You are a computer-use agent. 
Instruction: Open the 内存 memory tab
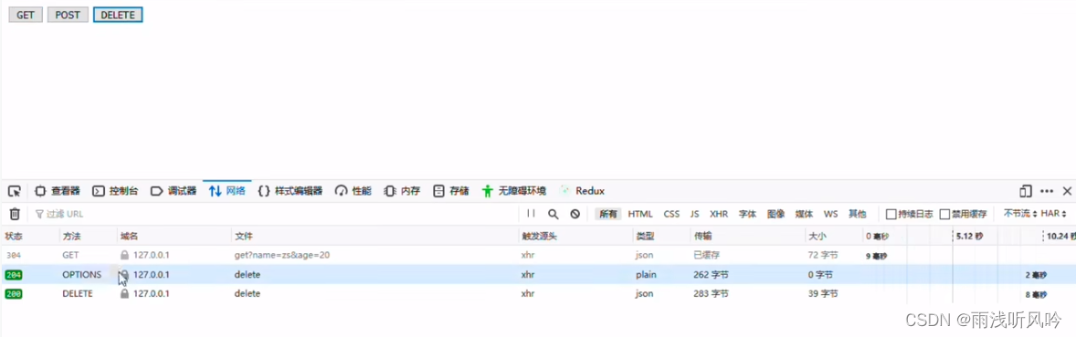click(x=402, y=191)
